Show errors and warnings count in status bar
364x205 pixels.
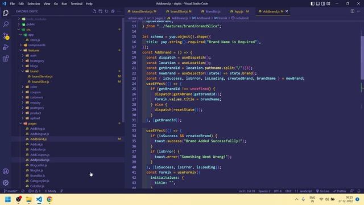point(34,191)
